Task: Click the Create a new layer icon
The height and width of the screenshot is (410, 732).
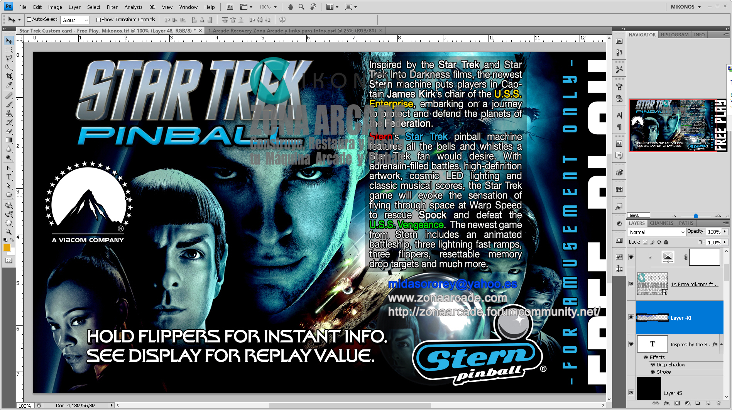Action: (x=708, y=403)
